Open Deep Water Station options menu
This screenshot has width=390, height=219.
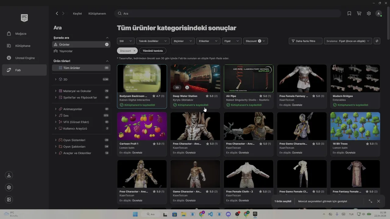click(214, 70)
